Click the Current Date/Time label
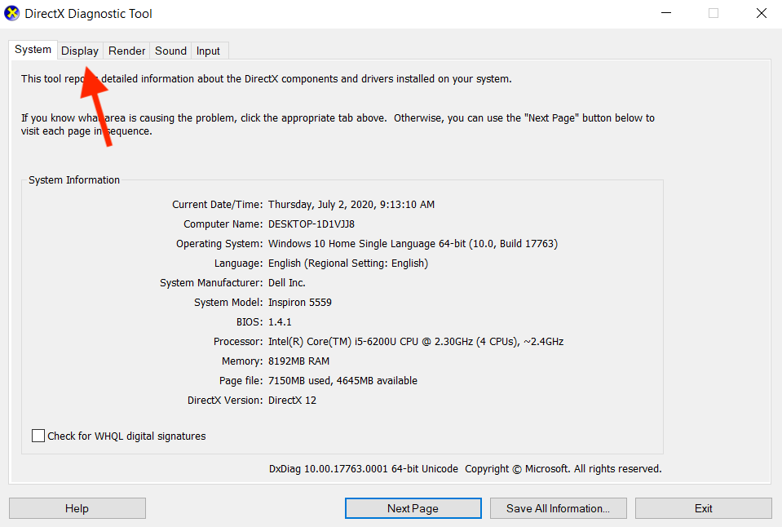782x527 pixels. click(217, 205)
